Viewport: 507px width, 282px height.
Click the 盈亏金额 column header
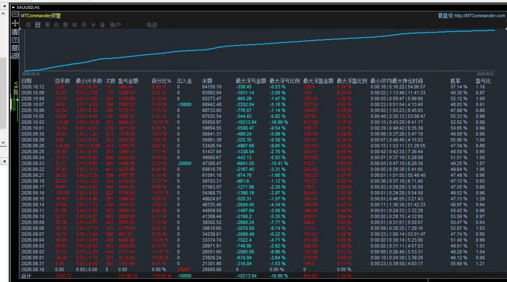pos(128,81)
